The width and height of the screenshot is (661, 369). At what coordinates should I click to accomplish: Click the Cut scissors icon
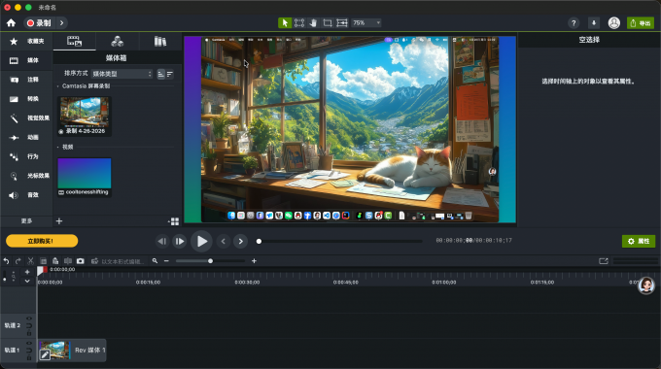(30, 261)
